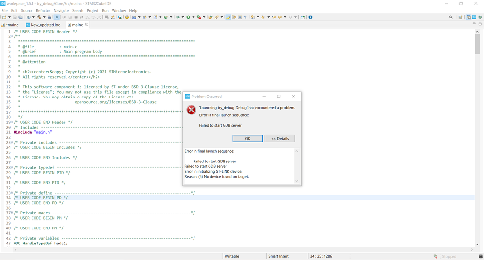
Task: Open the Help menu
Action: pos(133,11)
